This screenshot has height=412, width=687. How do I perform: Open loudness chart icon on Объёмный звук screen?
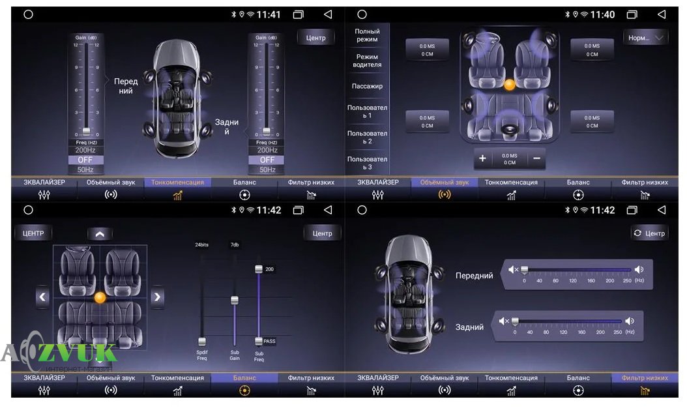pos(511,196)
